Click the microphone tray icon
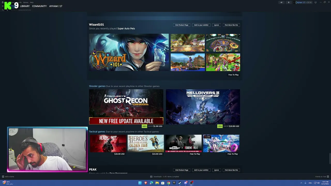Image resolution: width=331 pixels, height=186 pixels. 305,183
